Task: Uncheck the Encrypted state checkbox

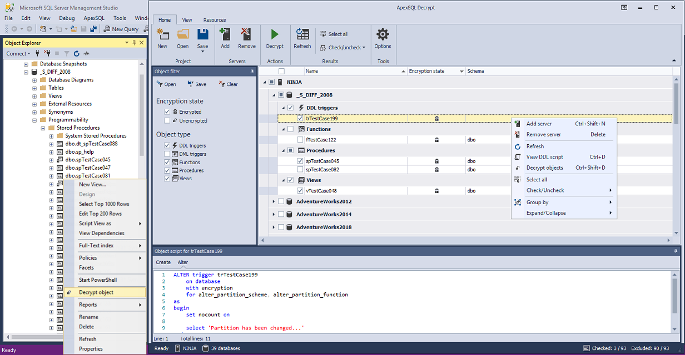Action: coord(167,112)
